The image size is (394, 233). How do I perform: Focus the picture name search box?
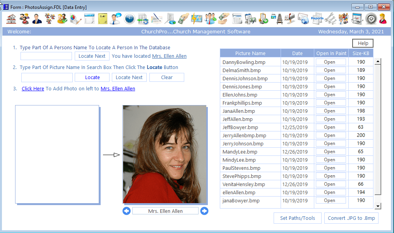tap(47, 78)
